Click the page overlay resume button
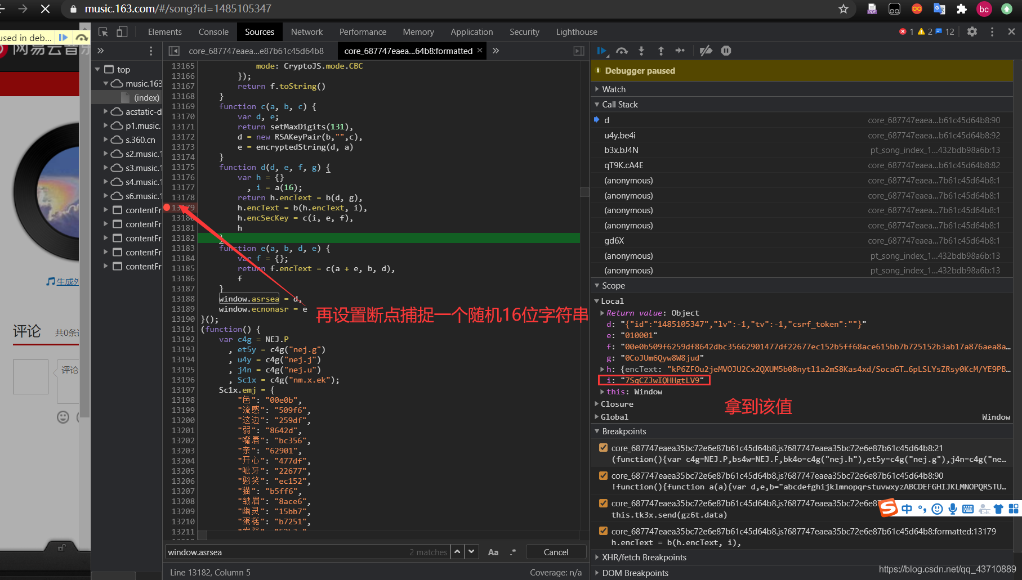 (x=63, y=38)
